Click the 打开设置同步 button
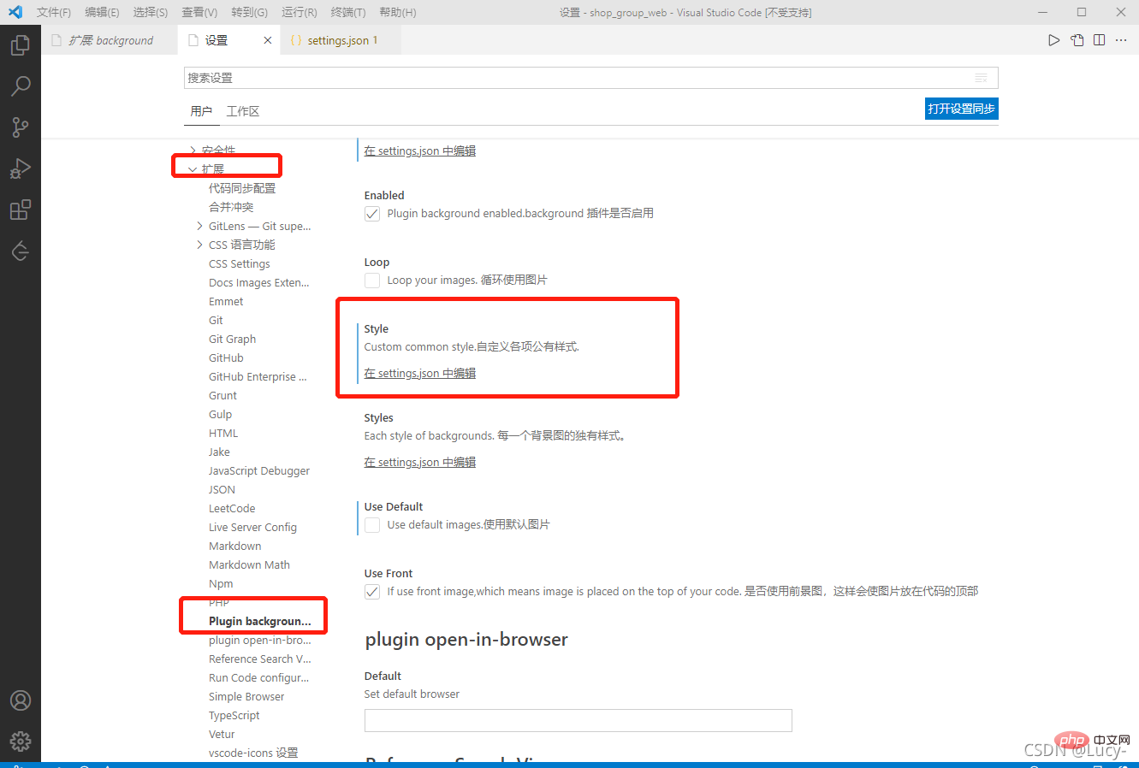The image size is (1139, 768). [x=961, y=109]
